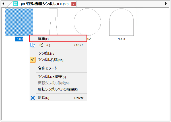Select the highlighted 9000 symbol thumbnail

pyautogui.click(x=19, y=22)
